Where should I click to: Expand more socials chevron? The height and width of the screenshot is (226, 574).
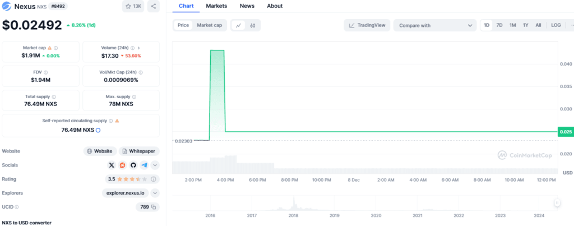(155, 165)
